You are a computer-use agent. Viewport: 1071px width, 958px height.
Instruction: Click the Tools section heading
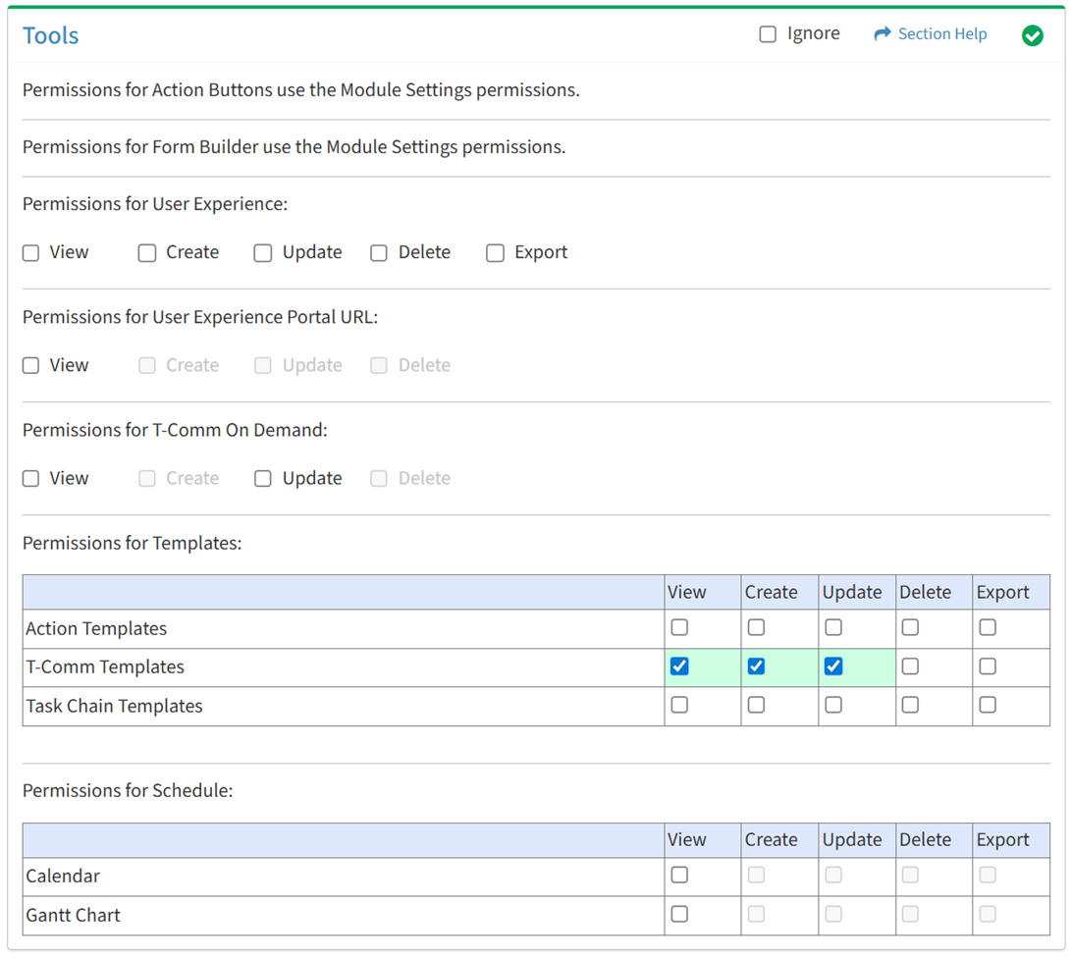pyautogui.click(x=51, y=36)
